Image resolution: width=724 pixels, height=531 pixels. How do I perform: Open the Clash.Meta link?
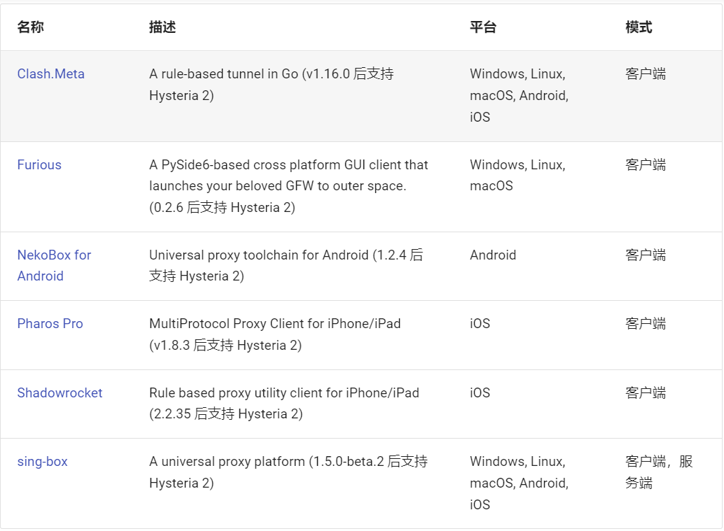(51, 74)
